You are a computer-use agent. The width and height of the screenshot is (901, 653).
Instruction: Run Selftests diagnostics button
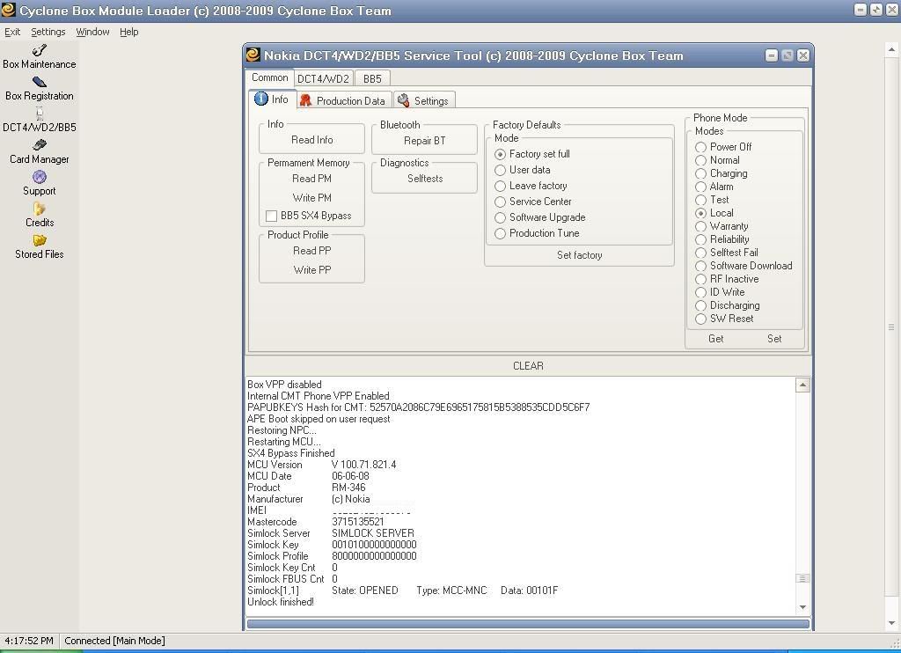pos(425,179)
